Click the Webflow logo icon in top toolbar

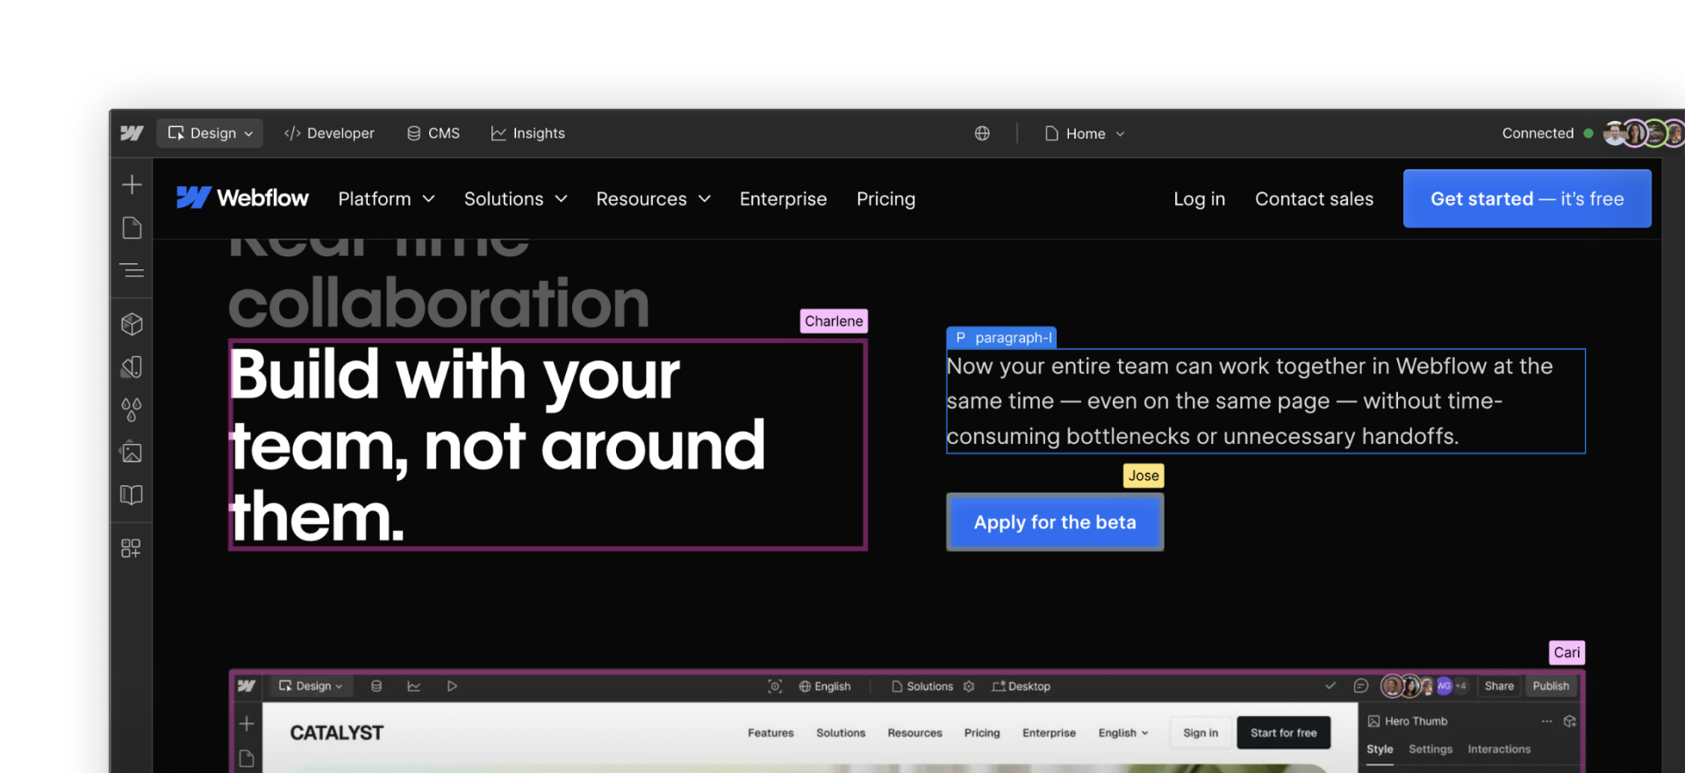pos(132,133)
